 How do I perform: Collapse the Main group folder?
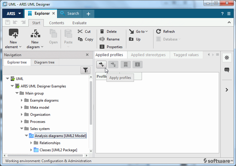[x=17, y=93]
